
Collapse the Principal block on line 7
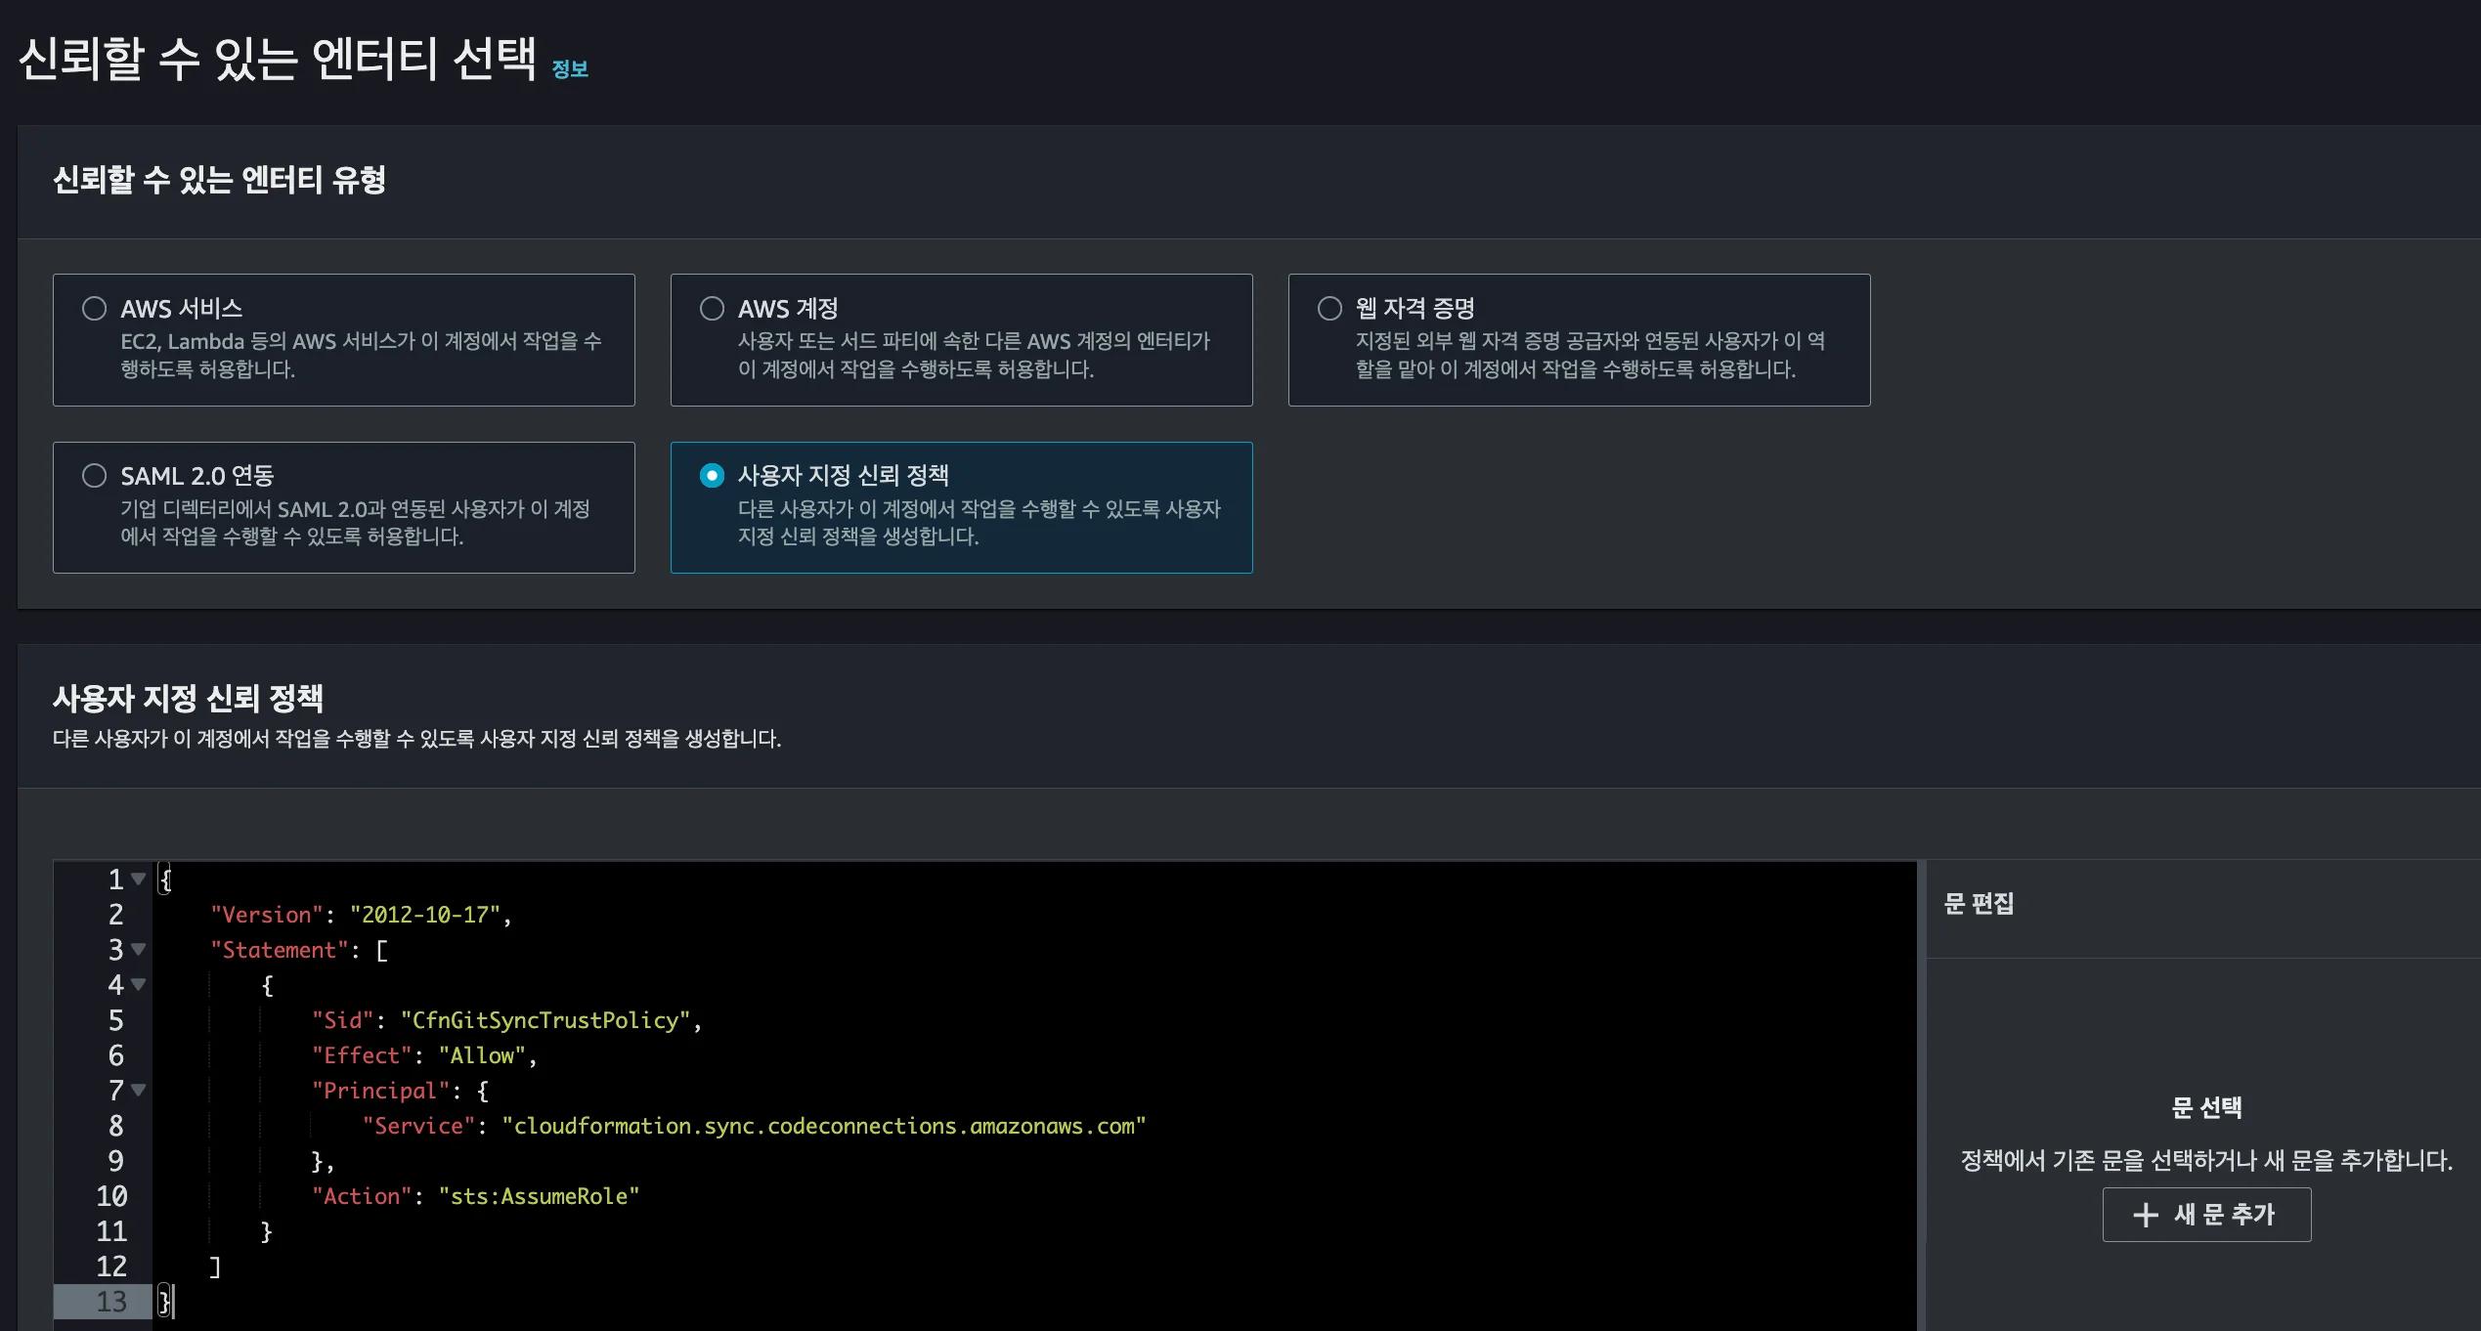click(x=138, y=1091)
